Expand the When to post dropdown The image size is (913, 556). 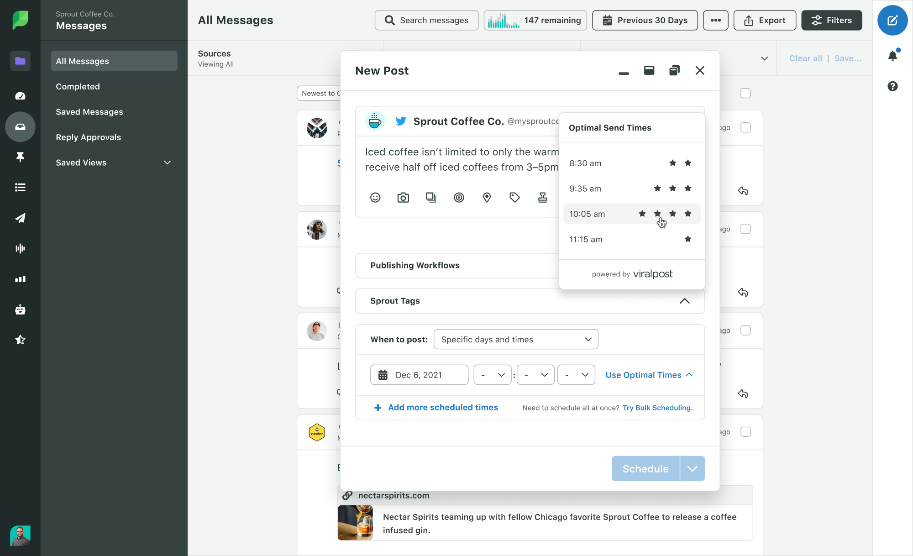click(515, 339)
